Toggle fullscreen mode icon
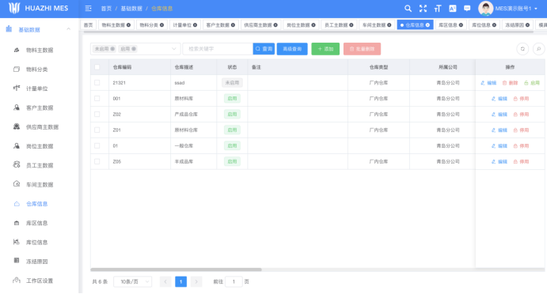Screen dimensions: 547x294 pos(423,9)
